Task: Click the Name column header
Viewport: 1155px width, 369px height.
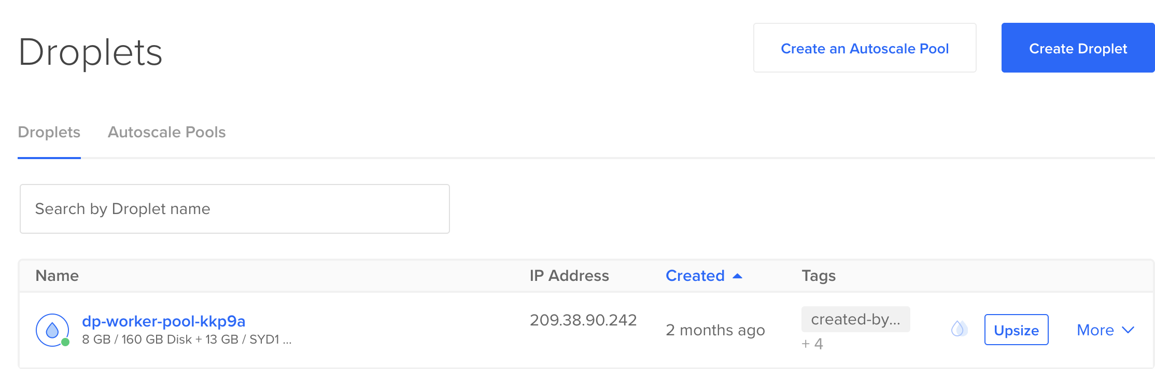Action: click(57, 276)
